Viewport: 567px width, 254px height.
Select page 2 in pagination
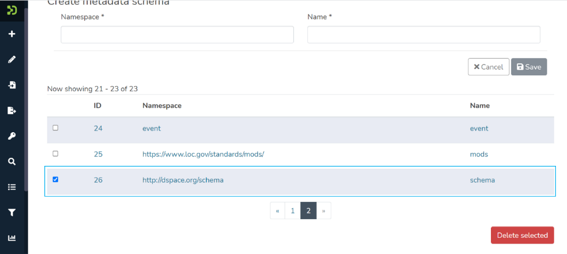pyautogui.click(x=308, y=211)
